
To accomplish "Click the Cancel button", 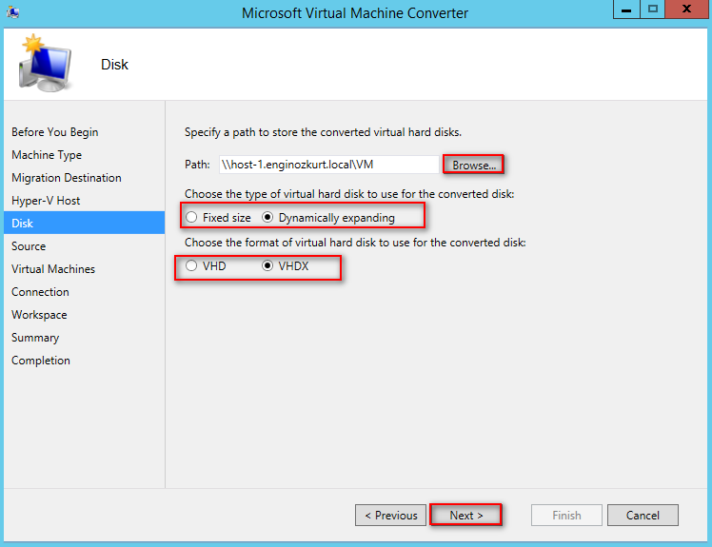I will click(x=643, y=516).
